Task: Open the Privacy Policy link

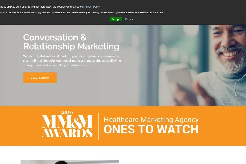Action: pos(92,7)
